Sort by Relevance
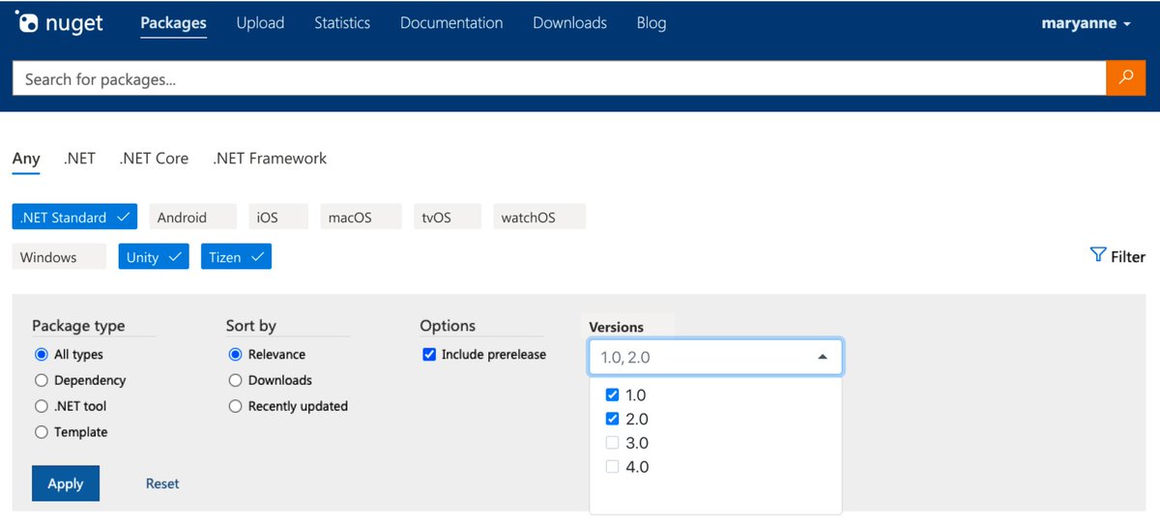 pyautogui.click(x=235, y=355)
